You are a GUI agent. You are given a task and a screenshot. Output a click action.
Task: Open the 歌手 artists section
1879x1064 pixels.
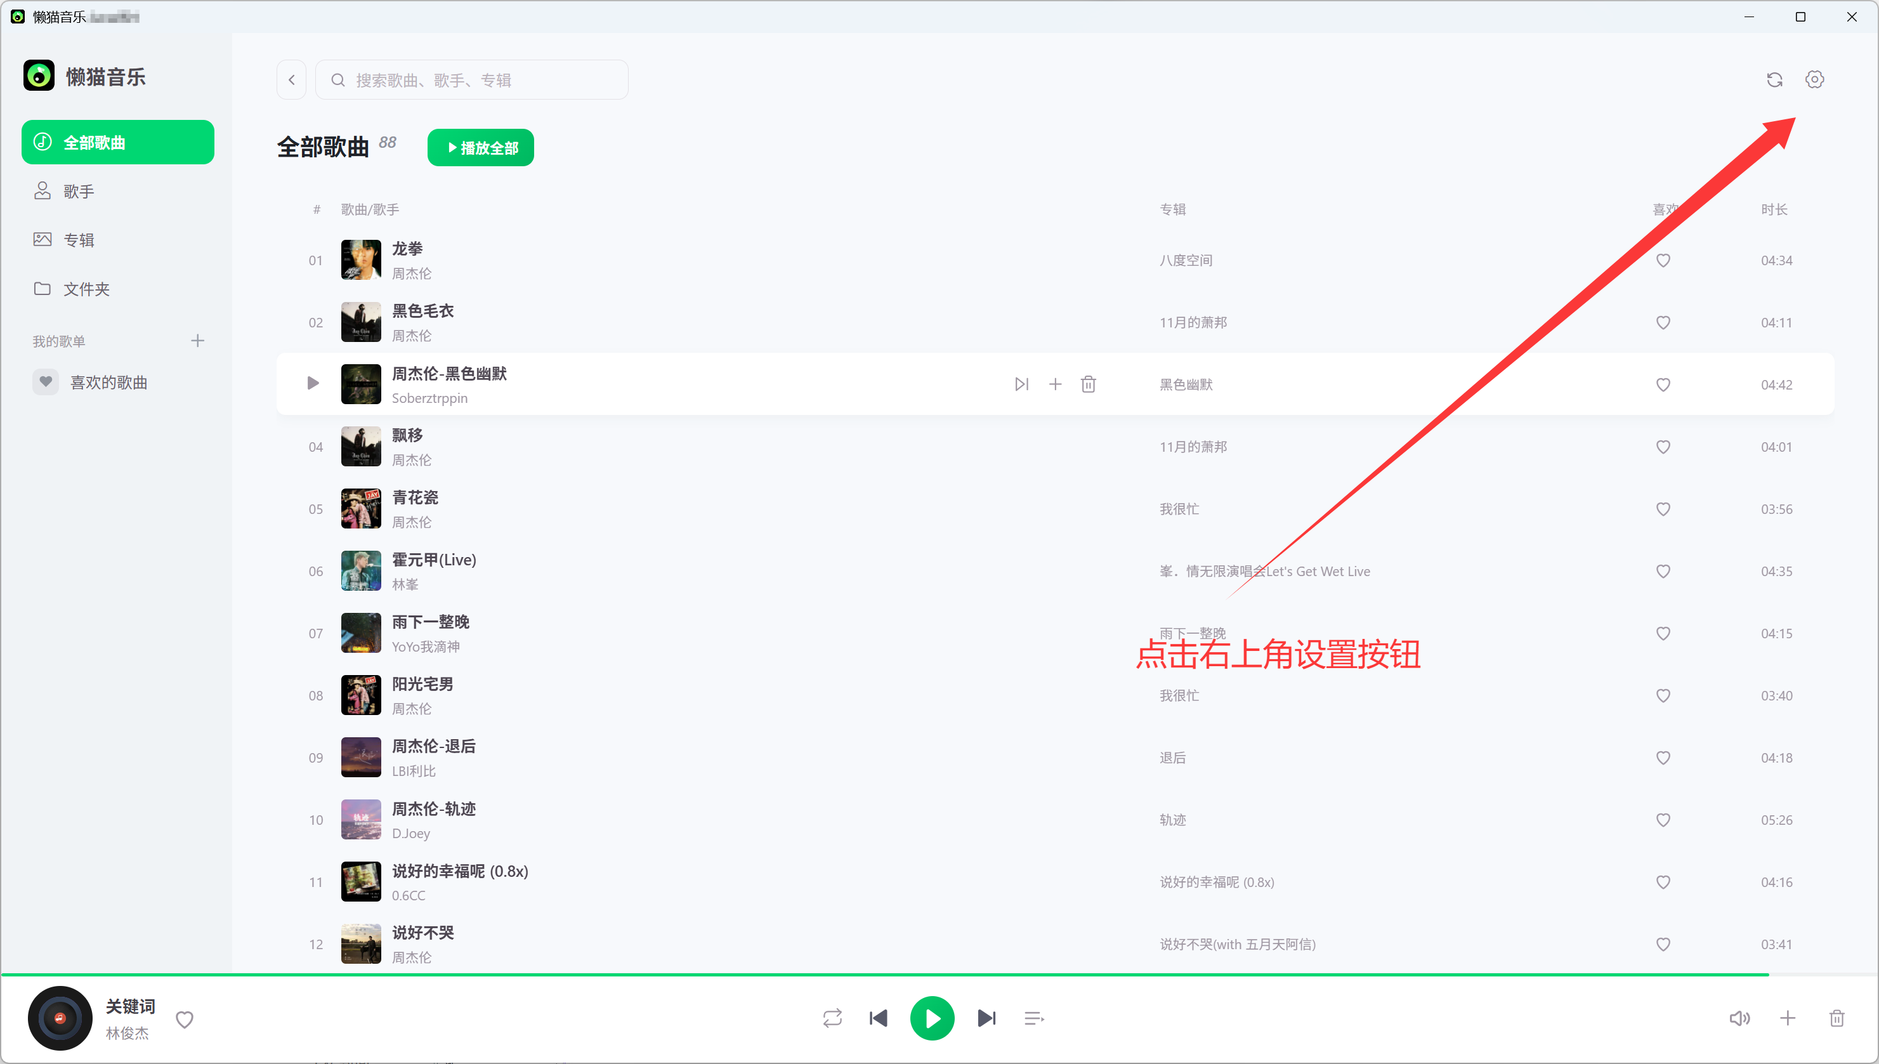(117, 192)
